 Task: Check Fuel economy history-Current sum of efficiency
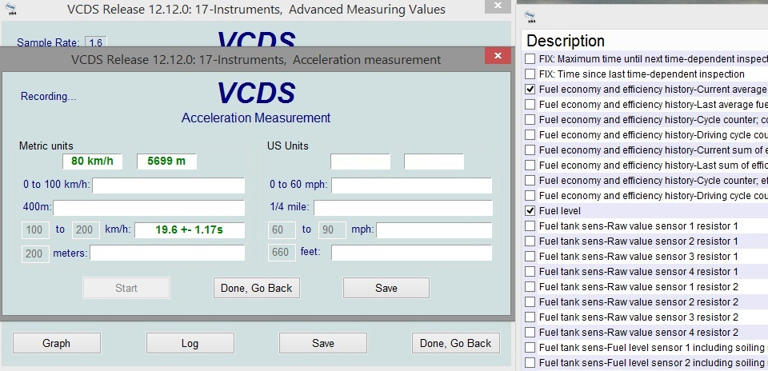pyautogui.click(x=530, y=150)
